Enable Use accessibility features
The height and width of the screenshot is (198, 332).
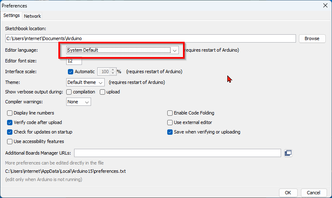pos(10,141)
